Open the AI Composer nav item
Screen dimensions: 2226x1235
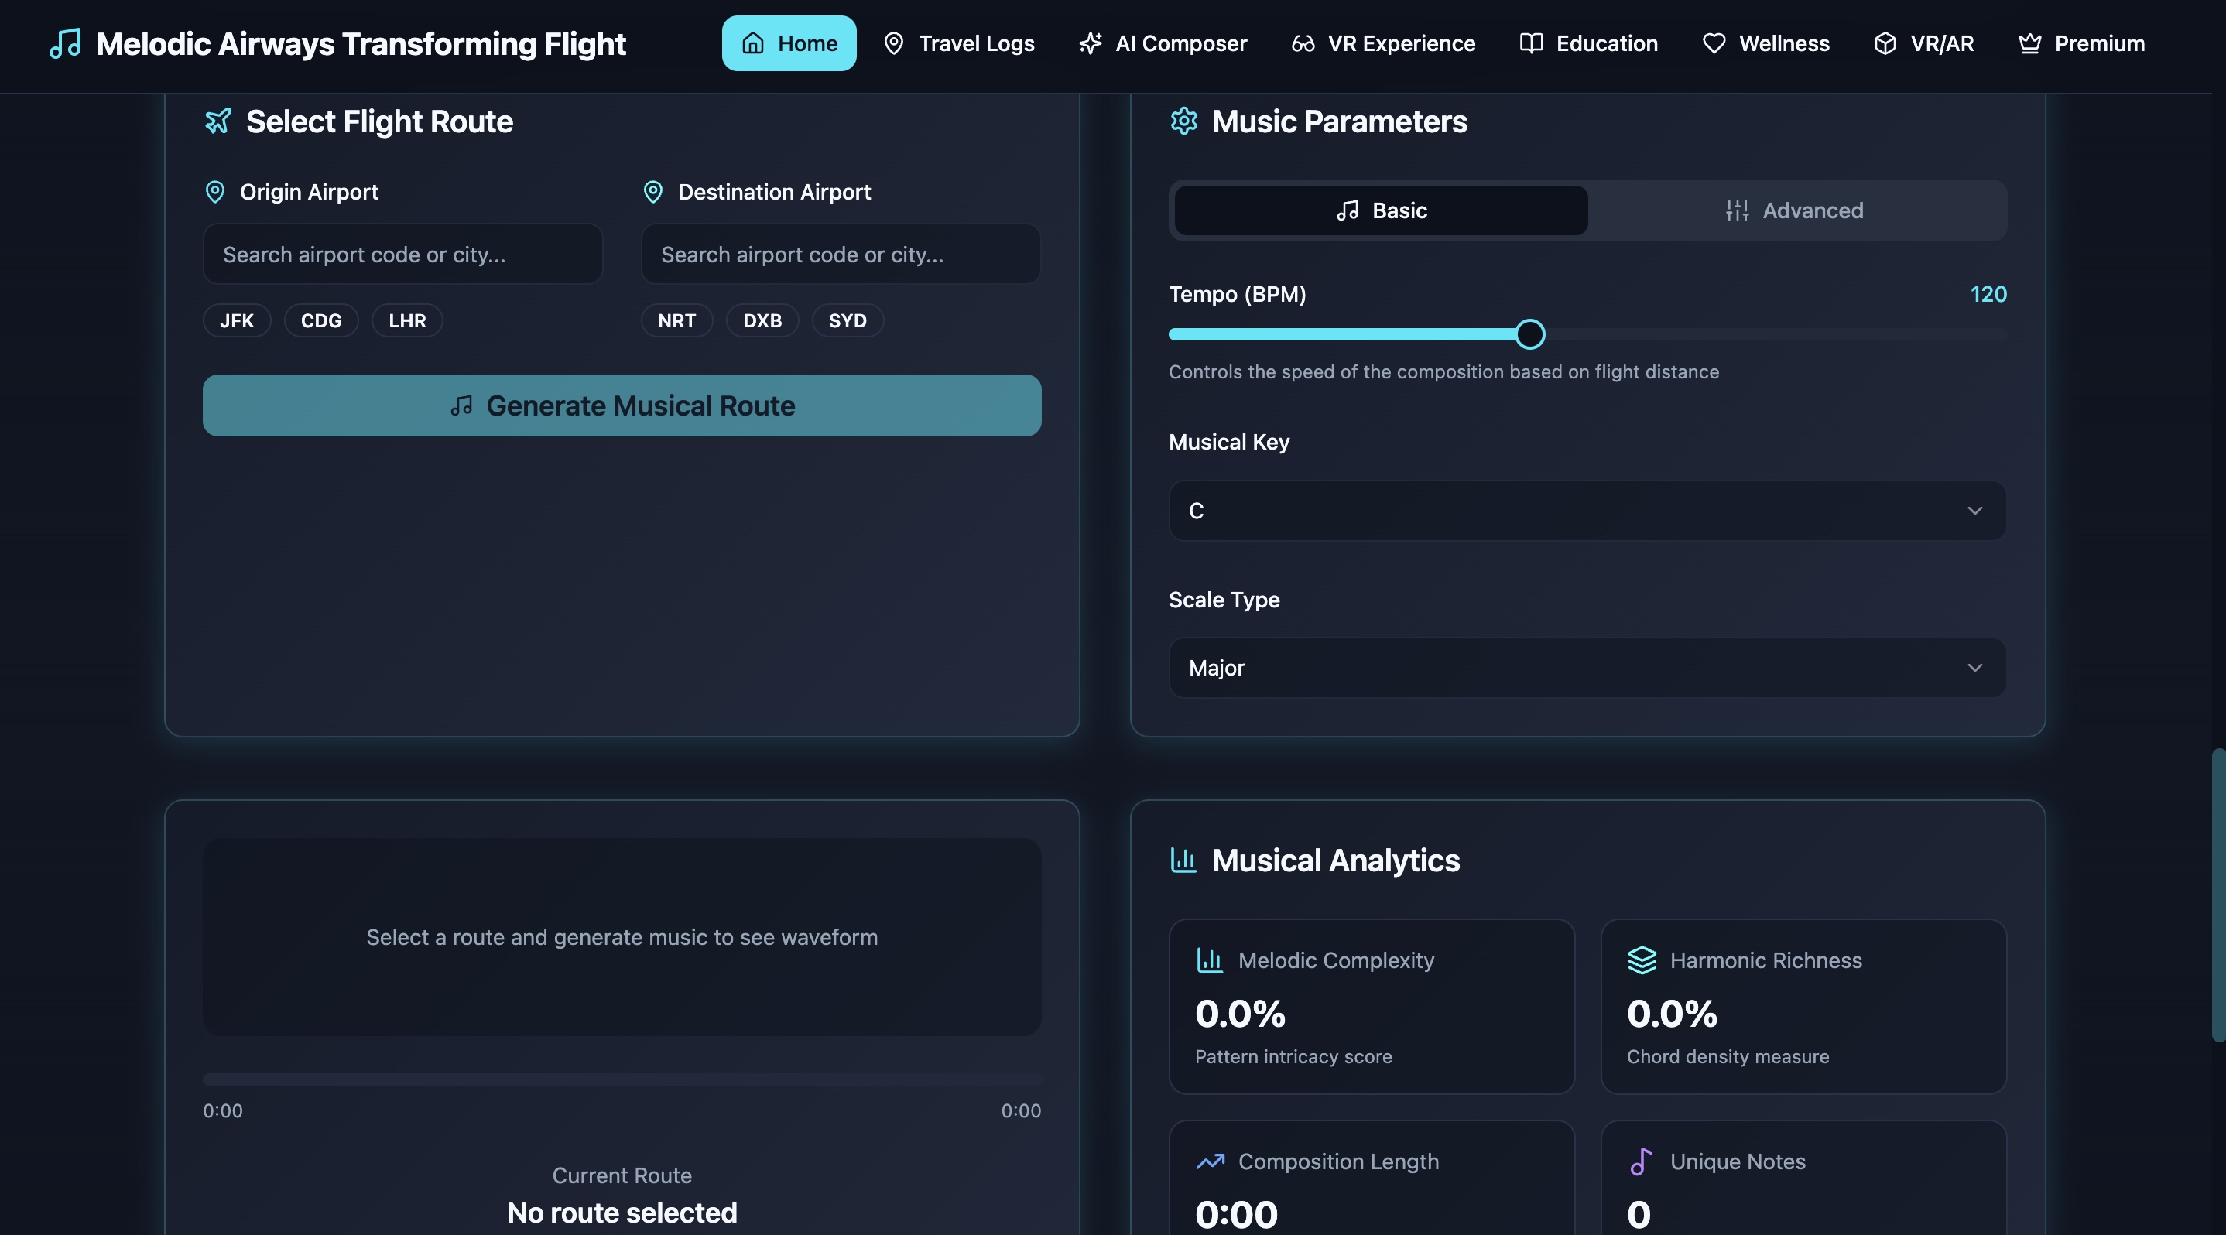(x=1163, y=43)
